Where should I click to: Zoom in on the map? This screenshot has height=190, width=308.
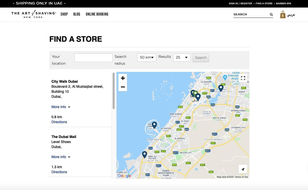(x=123, y=78)
